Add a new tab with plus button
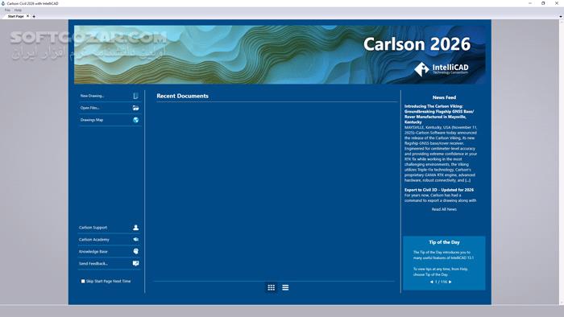This screenshot has height=317, width=564. point(34,17)
